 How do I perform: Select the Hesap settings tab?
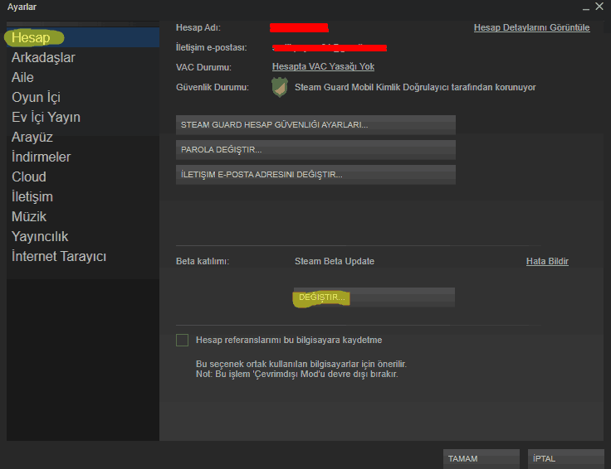point(31,38)
